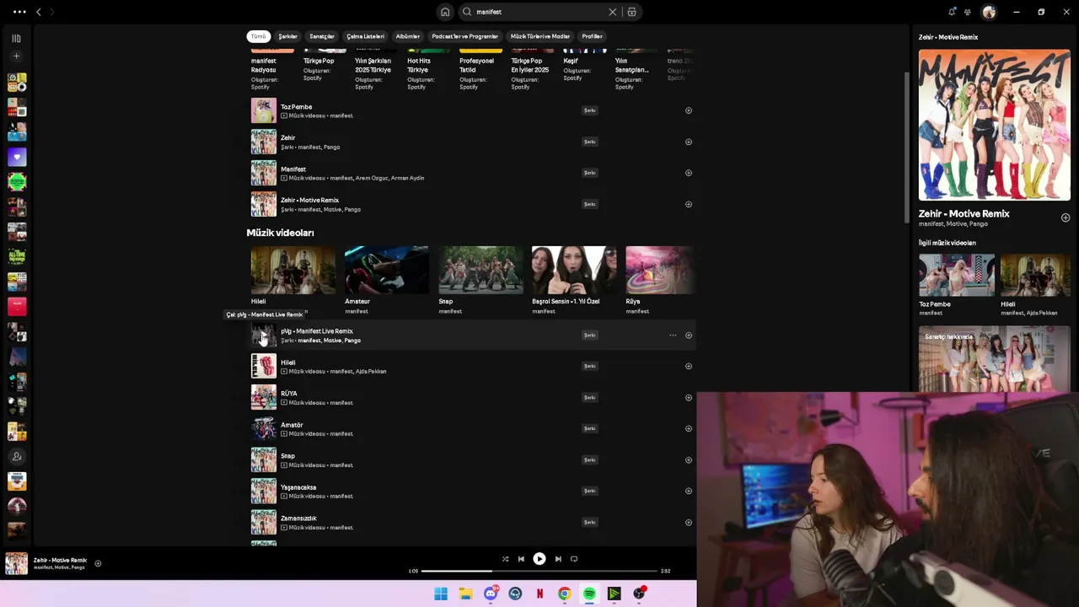Open the Windows Start menu
The image size is (1079, 607).
pos(441,594)
